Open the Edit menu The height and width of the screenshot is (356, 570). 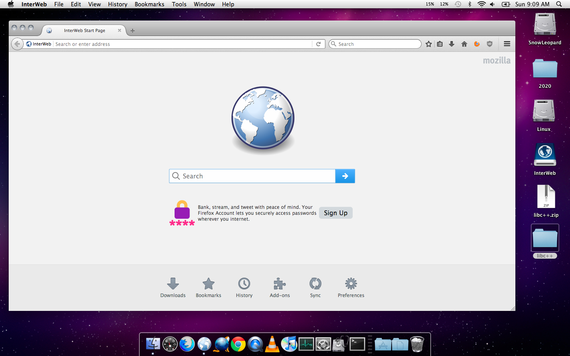pos(76,4)
